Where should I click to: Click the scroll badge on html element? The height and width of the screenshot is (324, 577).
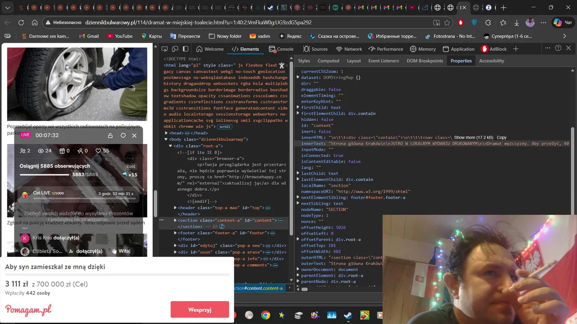(x=224, y=127)
